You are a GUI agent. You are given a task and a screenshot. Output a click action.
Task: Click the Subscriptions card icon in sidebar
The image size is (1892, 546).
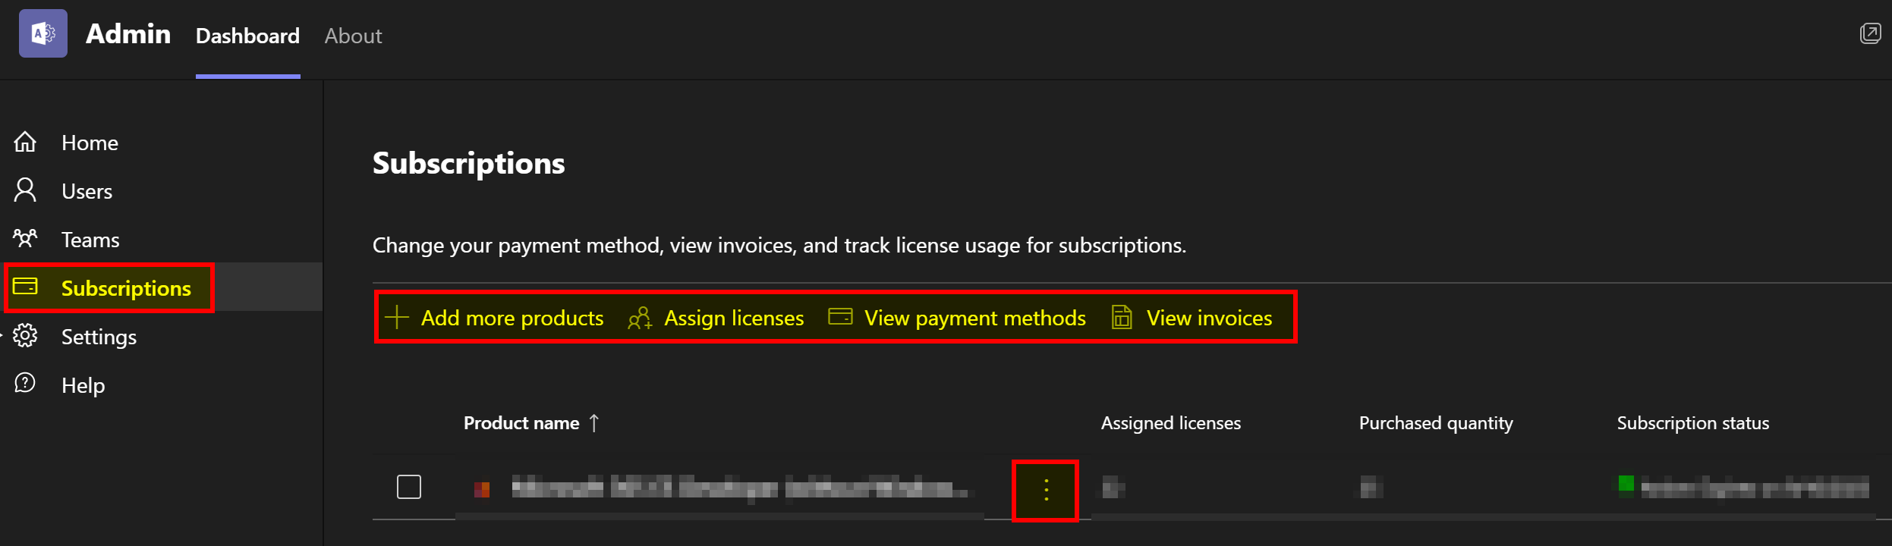pos(25,287)
